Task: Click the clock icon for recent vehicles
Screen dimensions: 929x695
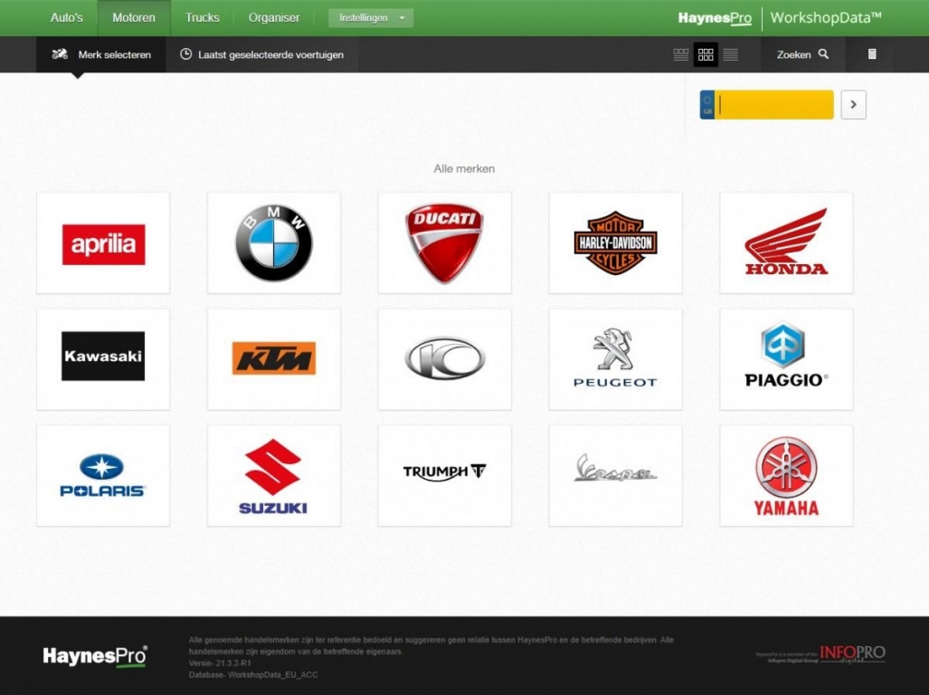Action: [x=186, y=54]
